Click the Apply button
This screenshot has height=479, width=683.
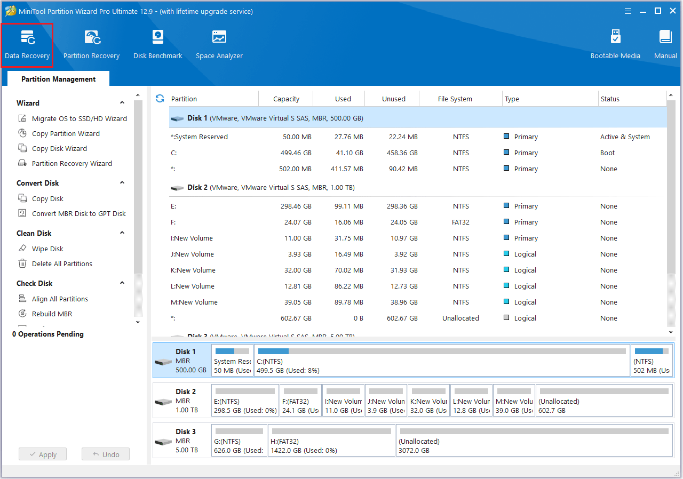(x=43, y=454)
